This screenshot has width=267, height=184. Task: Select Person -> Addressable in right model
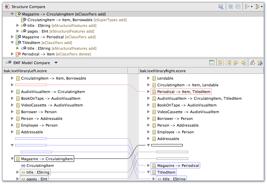point(178,125)
